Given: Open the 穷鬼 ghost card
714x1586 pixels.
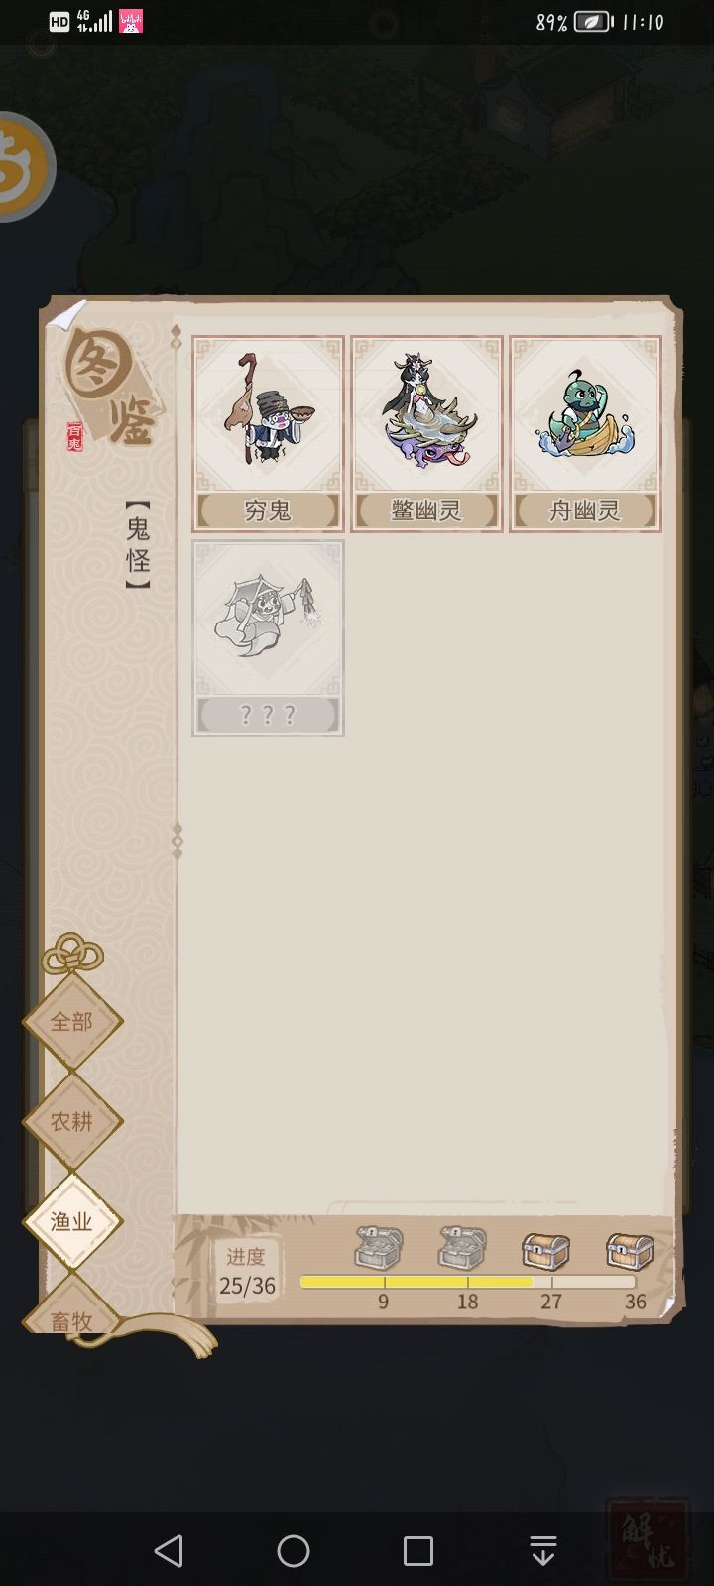Looking at the screenshot, I should [x=268, y=434].
